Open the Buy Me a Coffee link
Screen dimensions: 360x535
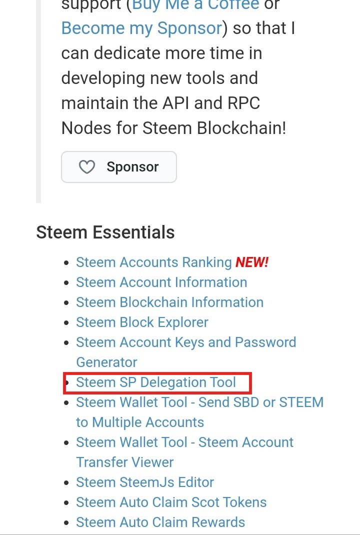click(x=195, y=5)
